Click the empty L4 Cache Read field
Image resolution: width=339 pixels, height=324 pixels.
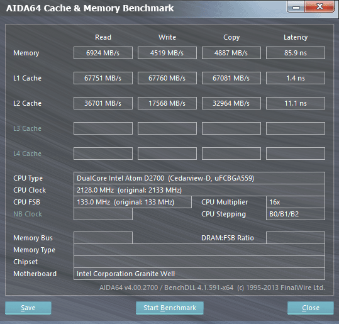pyautogui.click(x=103, y=154)
